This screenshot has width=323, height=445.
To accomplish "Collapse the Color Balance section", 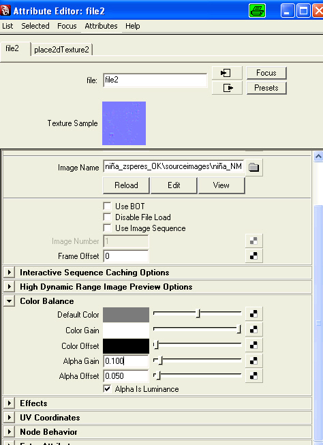I will tap(10, 301).
